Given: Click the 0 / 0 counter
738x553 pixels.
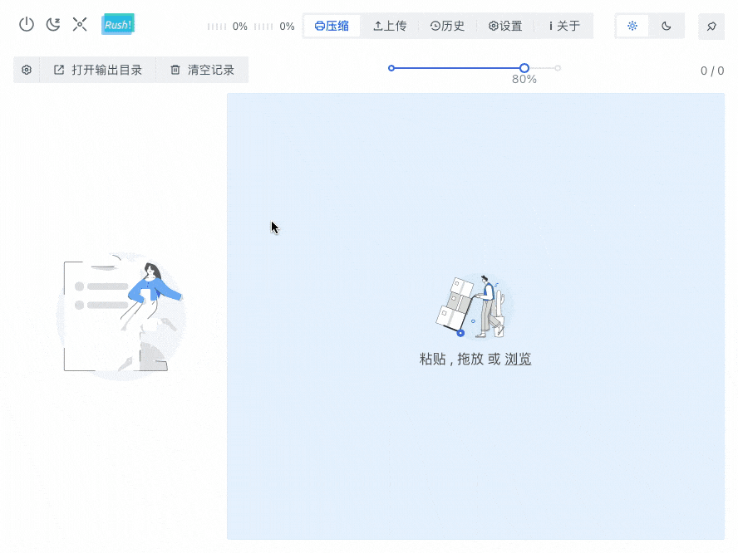Looking at the screenshot, I should 712,71.
